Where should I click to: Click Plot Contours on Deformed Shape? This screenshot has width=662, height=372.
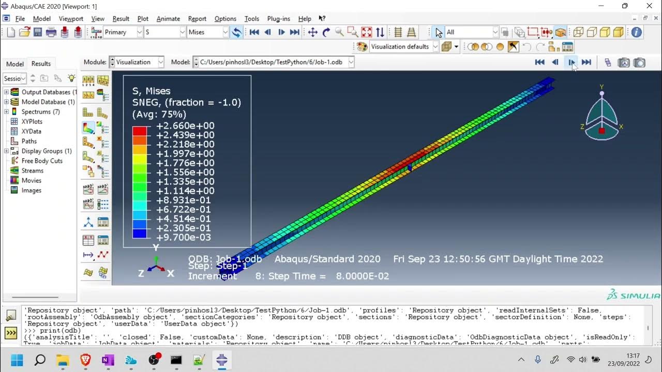(x=88, y=127)
